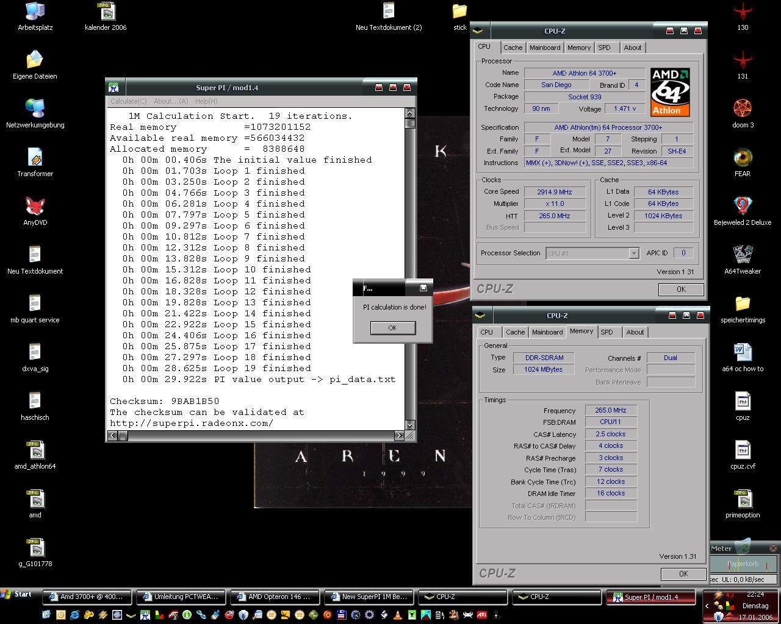Open the About...(A) menu in Super PI

[171, 101]
